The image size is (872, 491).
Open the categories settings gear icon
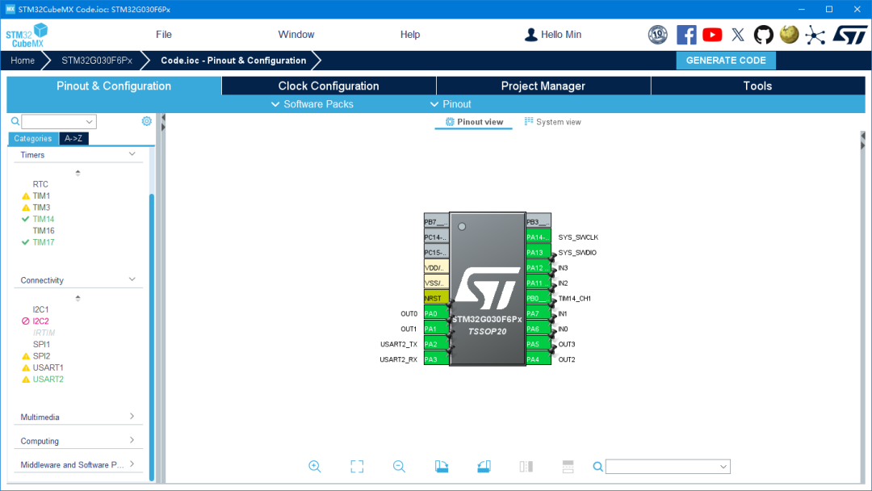[x=146, y=120]
